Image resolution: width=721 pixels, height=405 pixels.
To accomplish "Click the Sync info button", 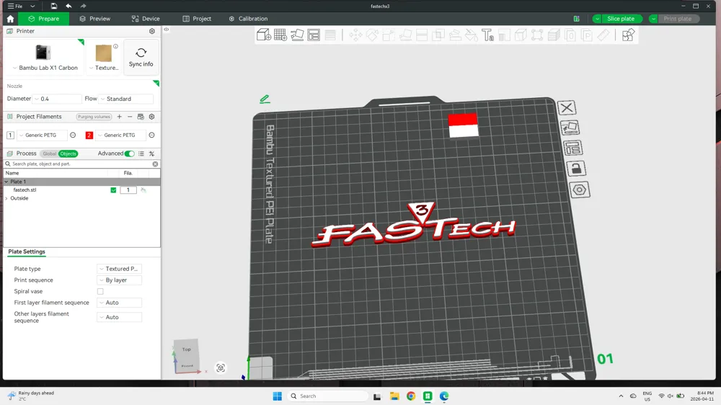I will click(x=141, y=57).
